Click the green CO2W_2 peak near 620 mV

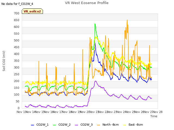95,24
